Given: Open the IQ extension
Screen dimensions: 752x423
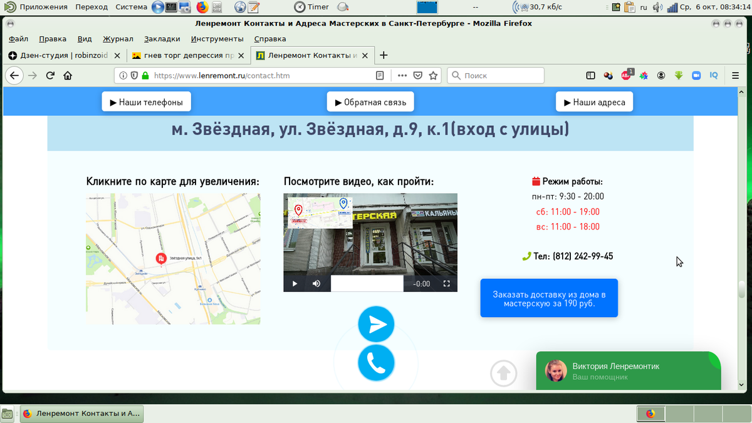Looking at the screenshot, I should point(713,75).
